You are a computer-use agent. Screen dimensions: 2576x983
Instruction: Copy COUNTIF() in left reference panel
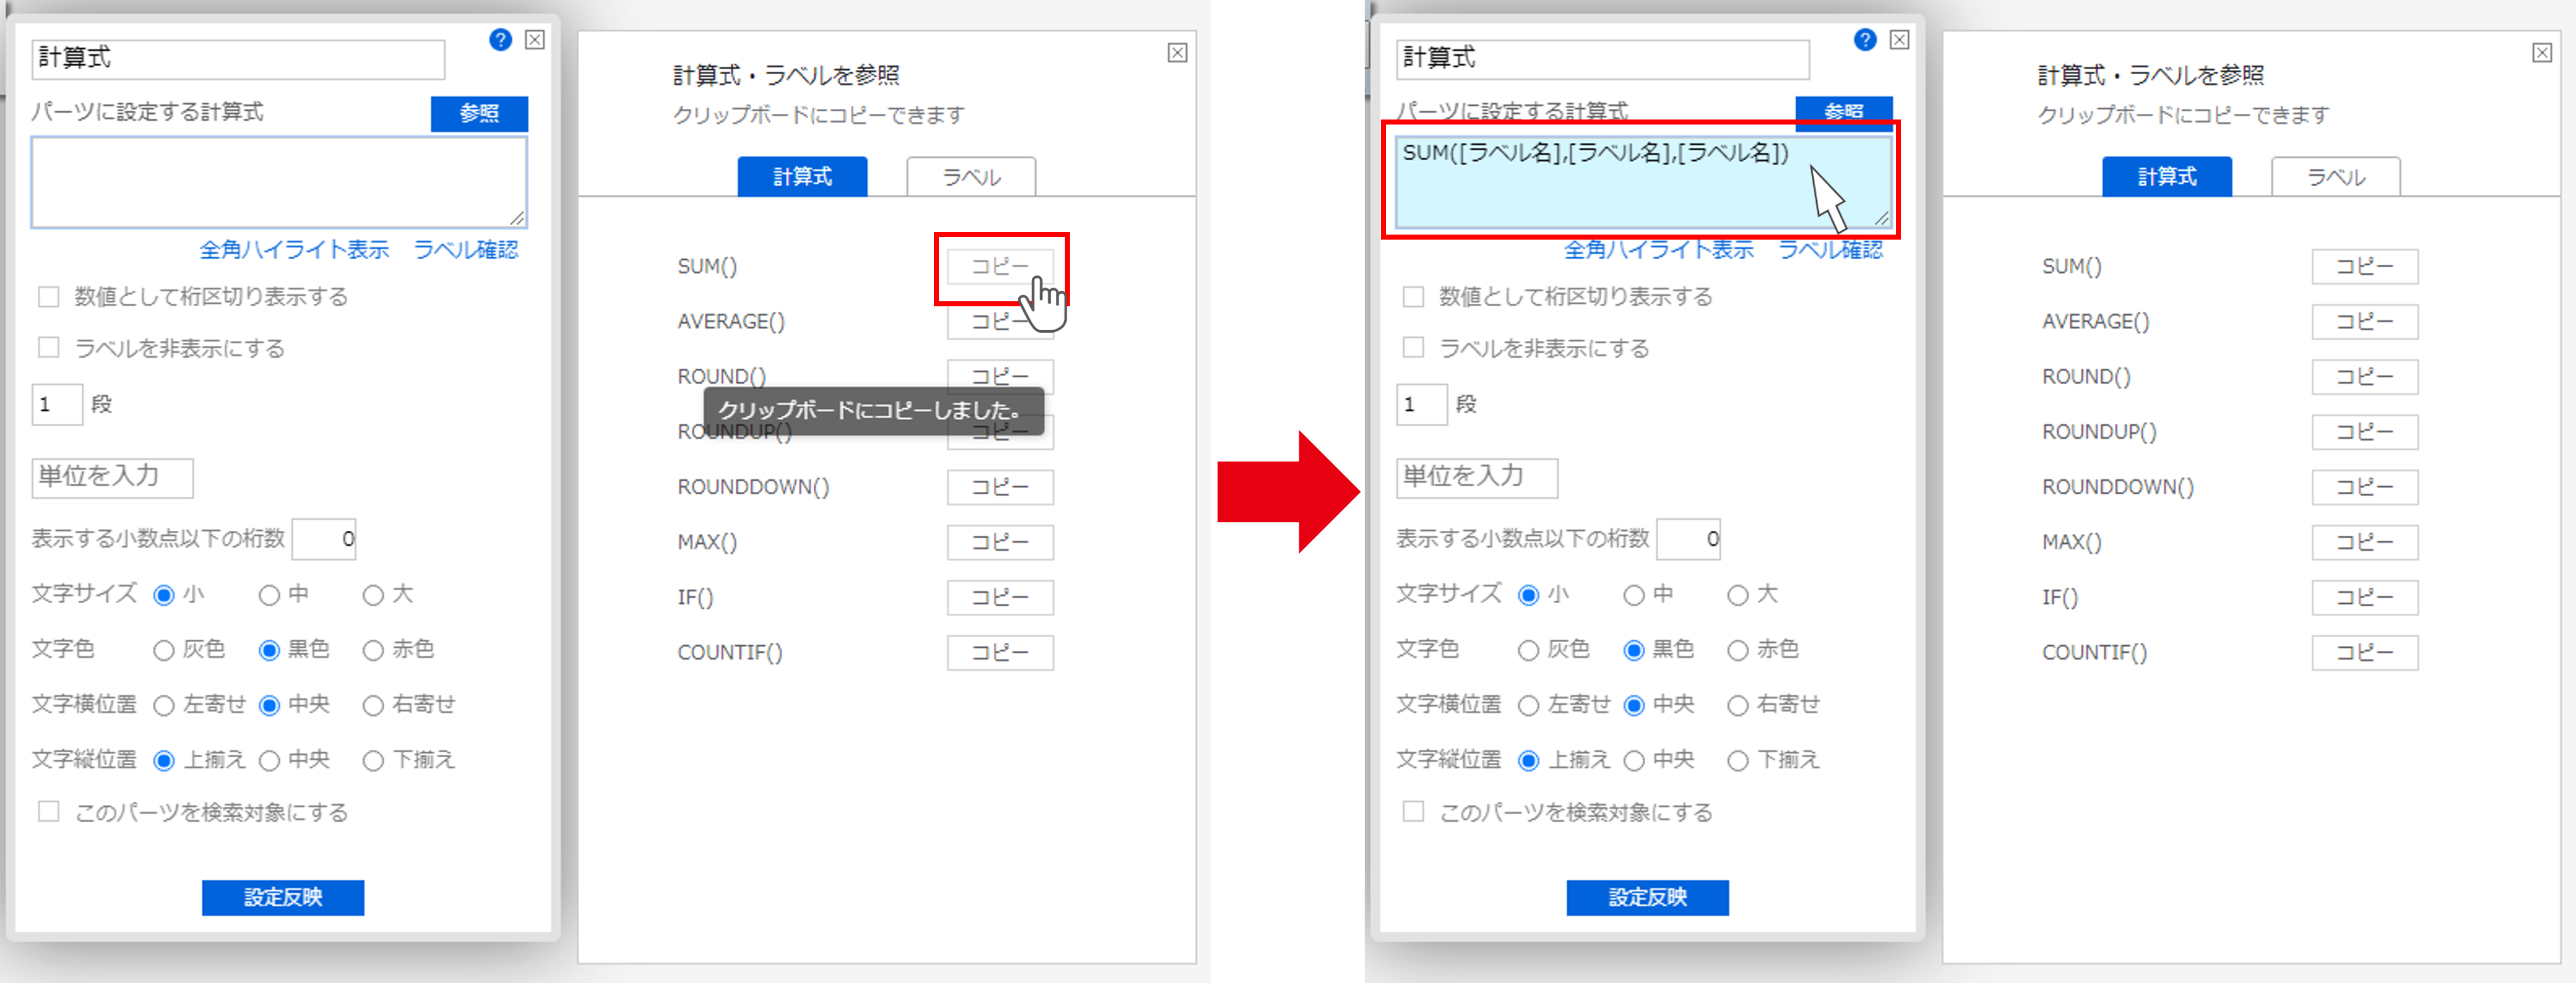click(1000, 652)
